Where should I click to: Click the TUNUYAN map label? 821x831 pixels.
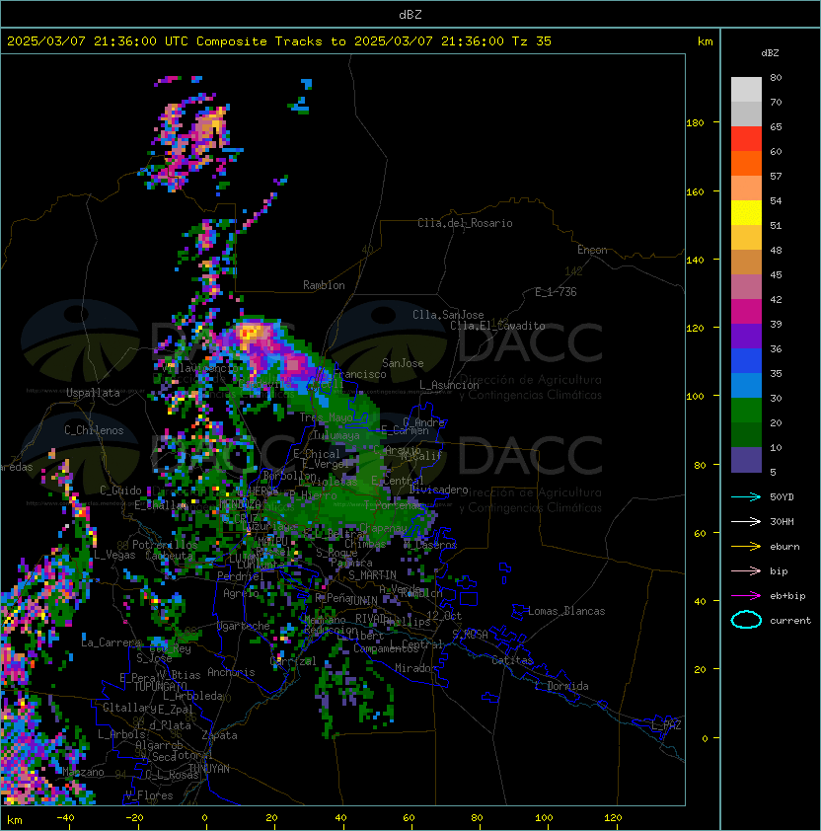[x=209, y=769]
